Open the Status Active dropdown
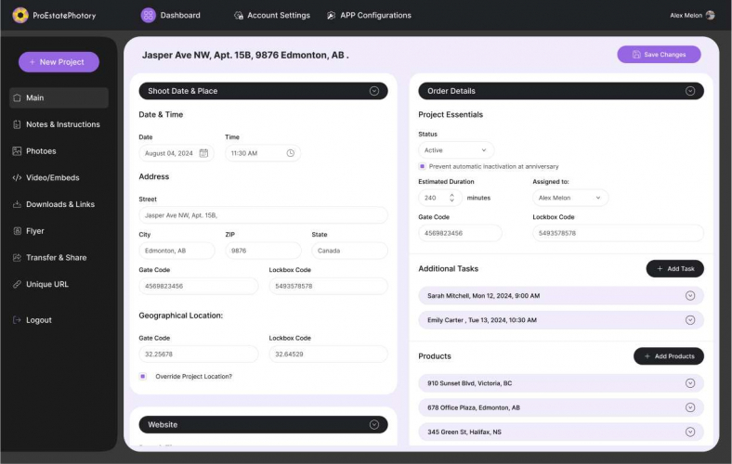Screen dimensions: 732x464 [455, 150]
